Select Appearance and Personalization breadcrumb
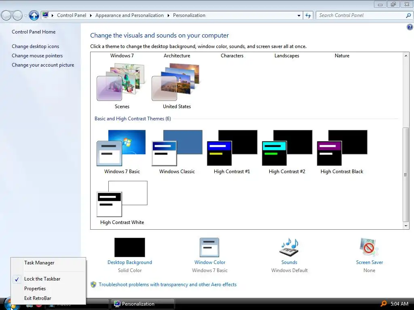 pyautogui.click(x=129, y=15)
